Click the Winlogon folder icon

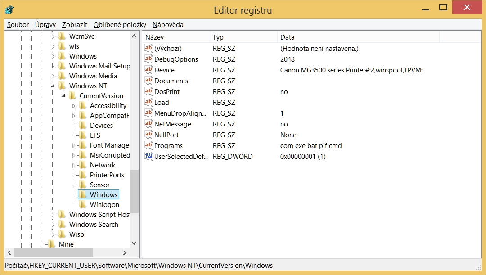82,205
